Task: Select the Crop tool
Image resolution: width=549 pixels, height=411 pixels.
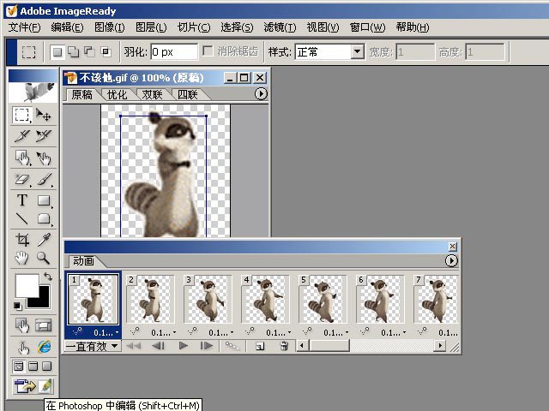Action: tap(21, 240)
